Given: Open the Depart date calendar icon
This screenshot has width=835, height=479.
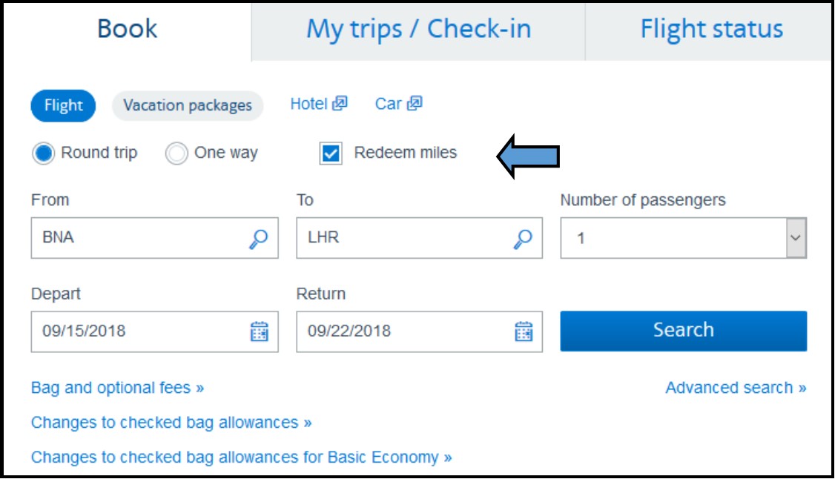Looking at the screenshot, I should (x=259, y=331).
